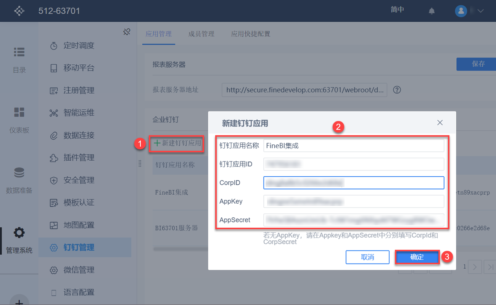Go to the next page arrow
The height and width of the screenshot is (305, 496).
[x=475, y=267]
